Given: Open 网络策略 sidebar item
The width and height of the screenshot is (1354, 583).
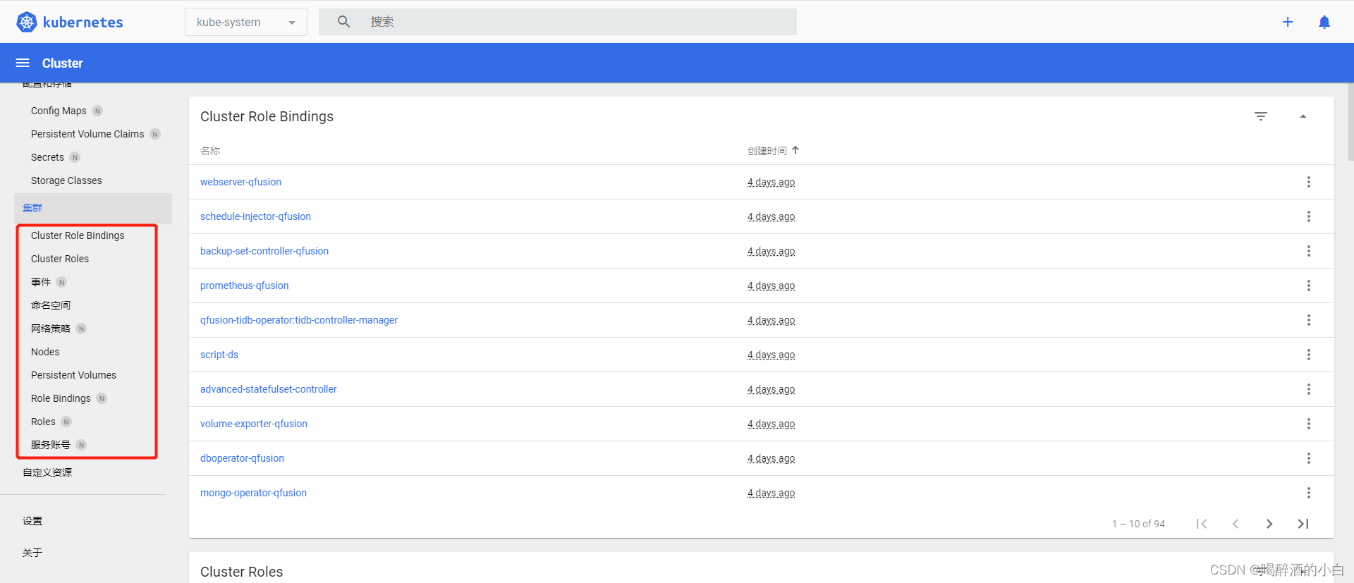Looking at the screenshot, I should pos(51,329).
